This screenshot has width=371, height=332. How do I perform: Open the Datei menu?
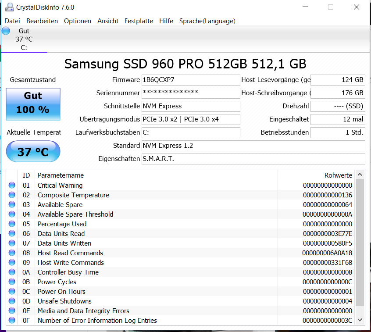point(12,21)
